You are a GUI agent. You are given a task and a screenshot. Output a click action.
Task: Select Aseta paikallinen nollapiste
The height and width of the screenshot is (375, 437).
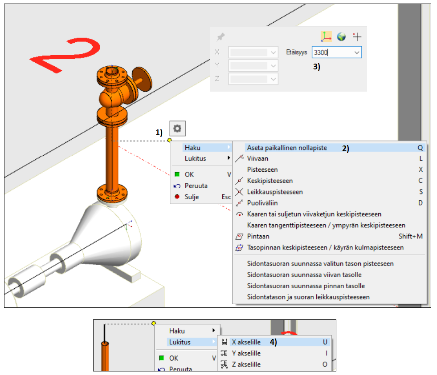[x=330, y=148]
